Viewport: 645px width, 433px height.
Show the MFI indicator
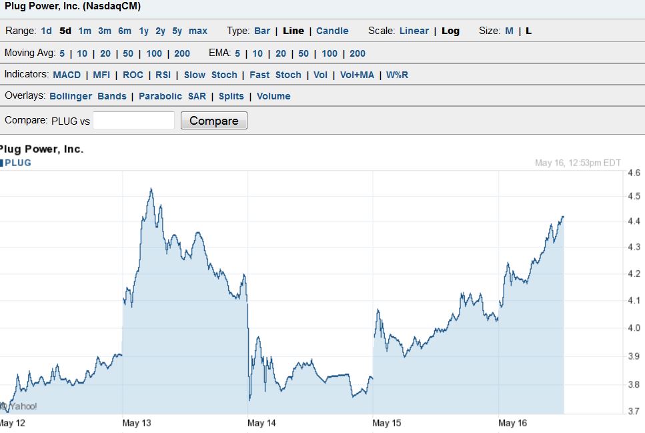(101, 75)
